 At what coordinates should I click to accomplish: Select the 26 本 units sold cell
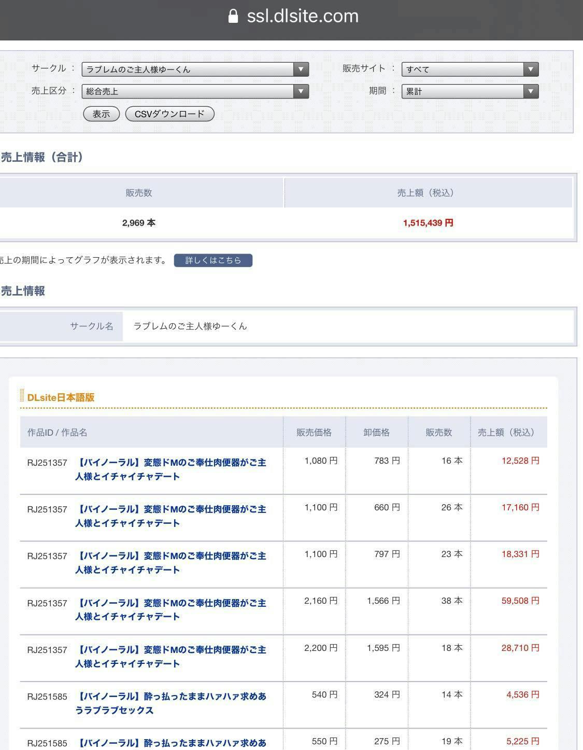[452, 507]
